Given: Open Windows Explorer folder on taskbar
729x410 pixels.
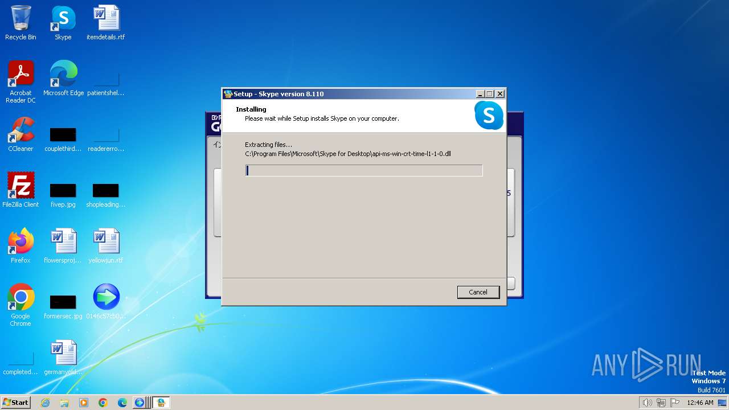Looking at the screenshot, I should point(64,403).
